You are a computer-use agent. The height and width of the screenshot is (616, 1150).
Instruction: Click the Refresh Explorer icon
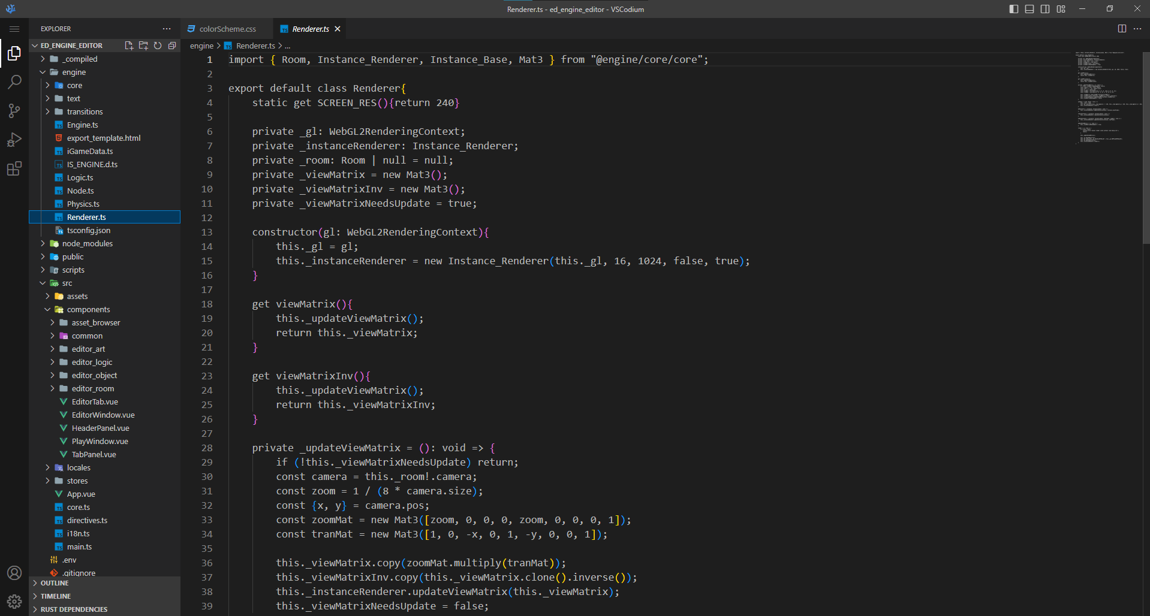pos(158,46)
